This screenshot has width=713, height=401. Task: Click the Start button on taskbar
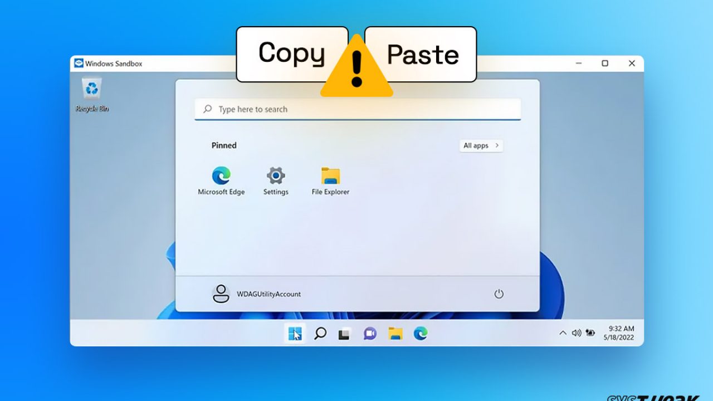[295, 334]
